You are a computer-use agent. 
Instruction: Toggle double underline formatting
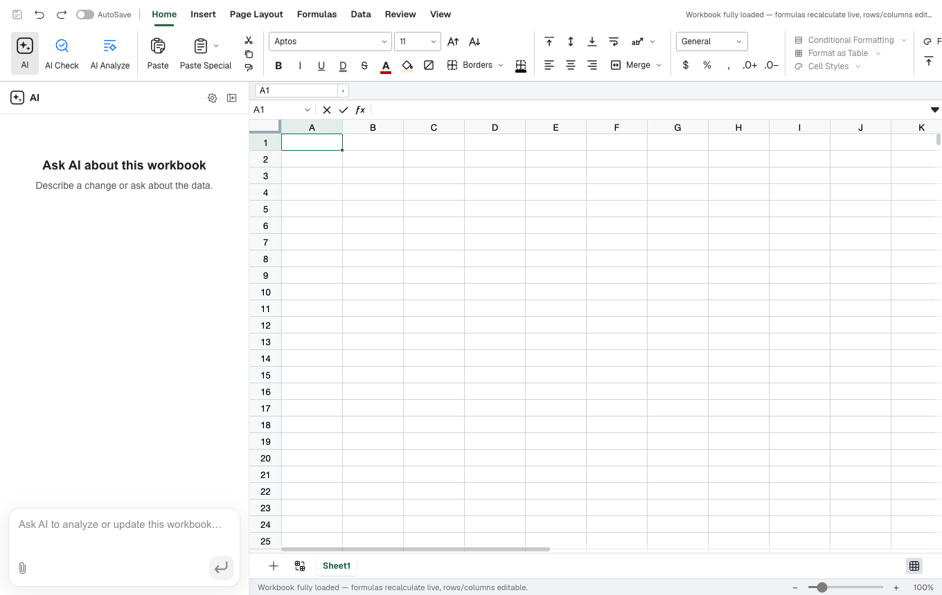(x=343, y=66)
